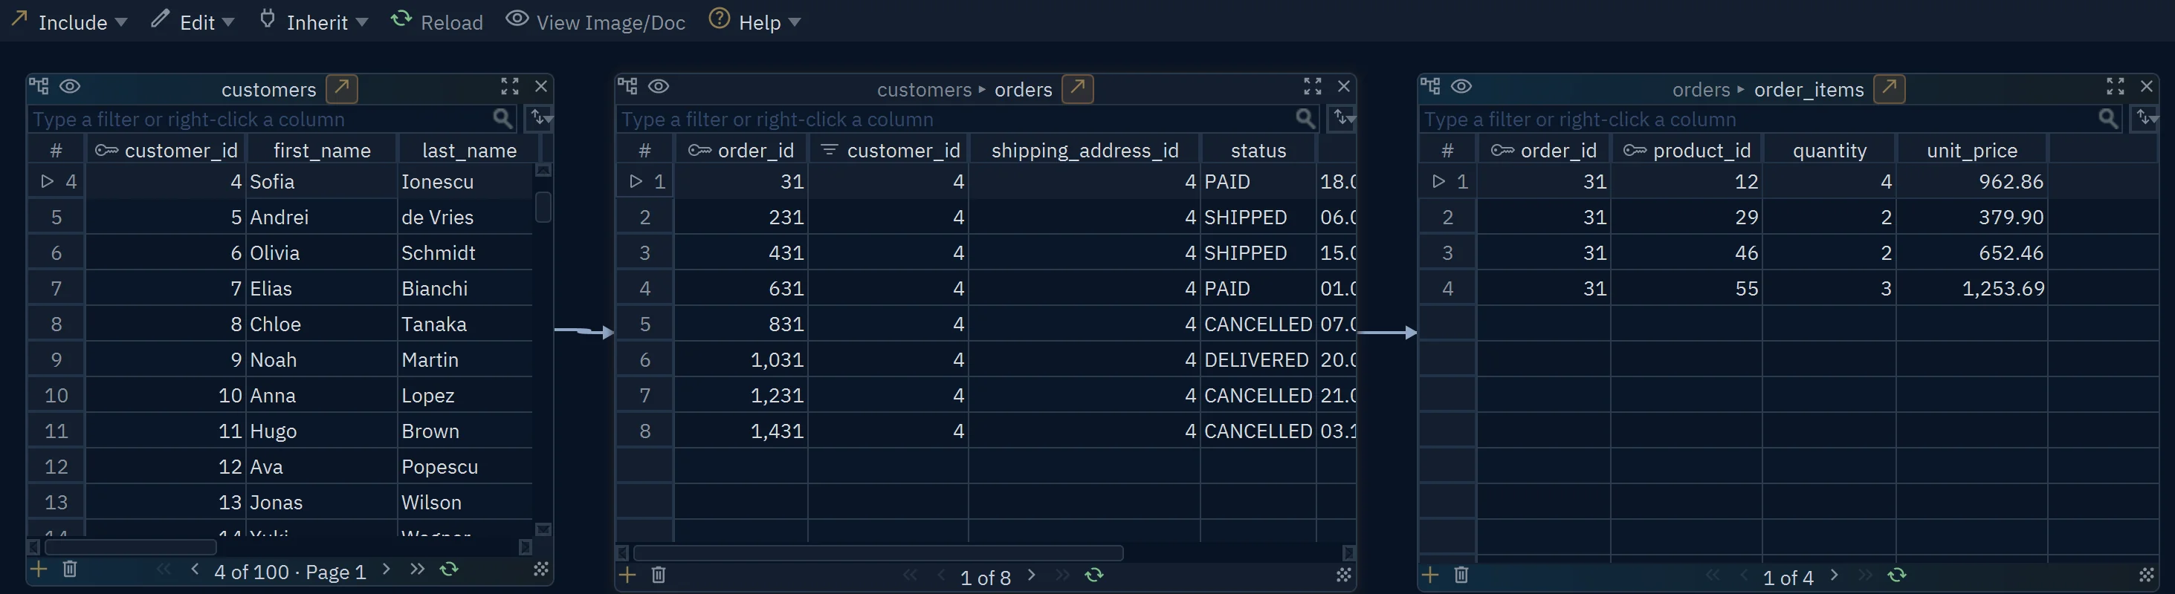Click View Image/Doc in the toolbar
Image resolution: width=2175 pixels, height=594 pixels.
click(596, 21)
